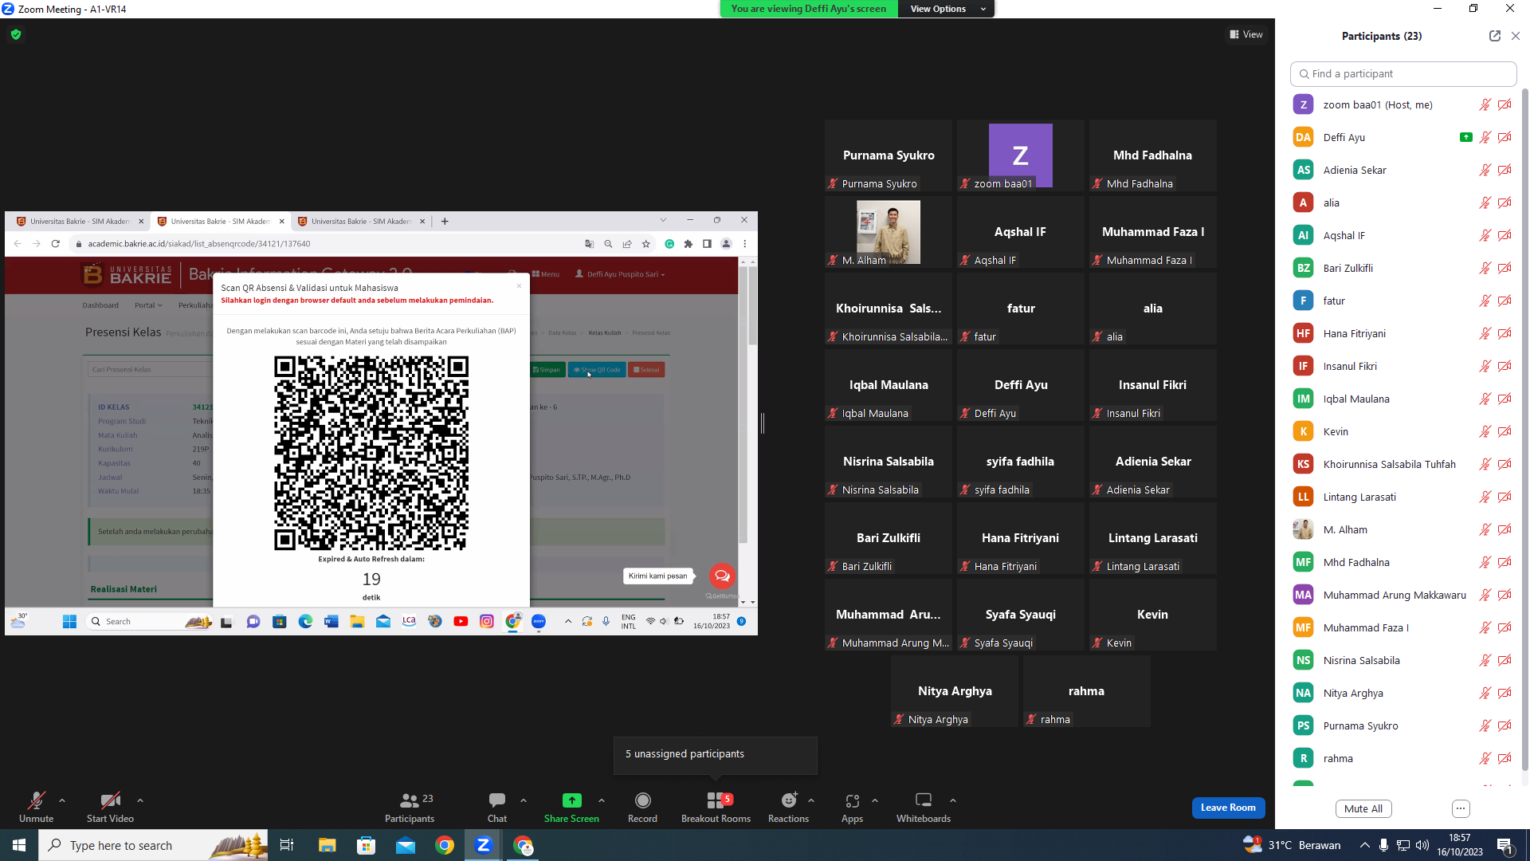Open Menu in Bakrie site header
The height and width of the screenshot is (861, 1530).
point(546,274)
